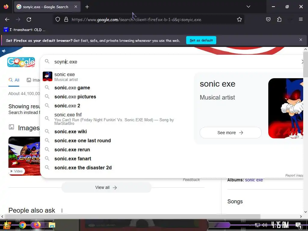Open the tracking protection shield icon
This screenshot has width=308, height=231.
click(x=57, y=20)
